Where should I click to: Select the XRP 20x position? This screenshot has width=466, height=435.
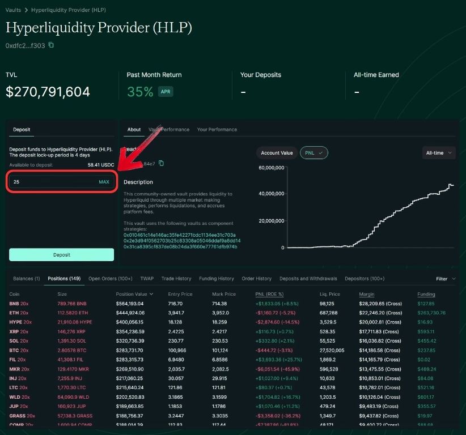19,332
